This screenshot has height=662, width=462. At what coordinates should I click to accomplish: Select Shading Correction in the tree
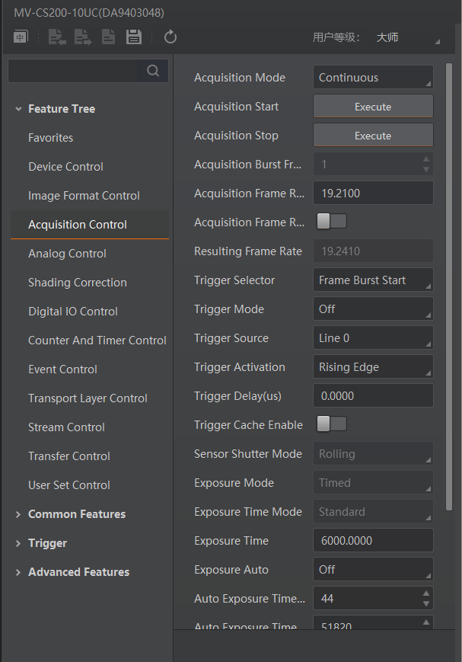[78, 283]
